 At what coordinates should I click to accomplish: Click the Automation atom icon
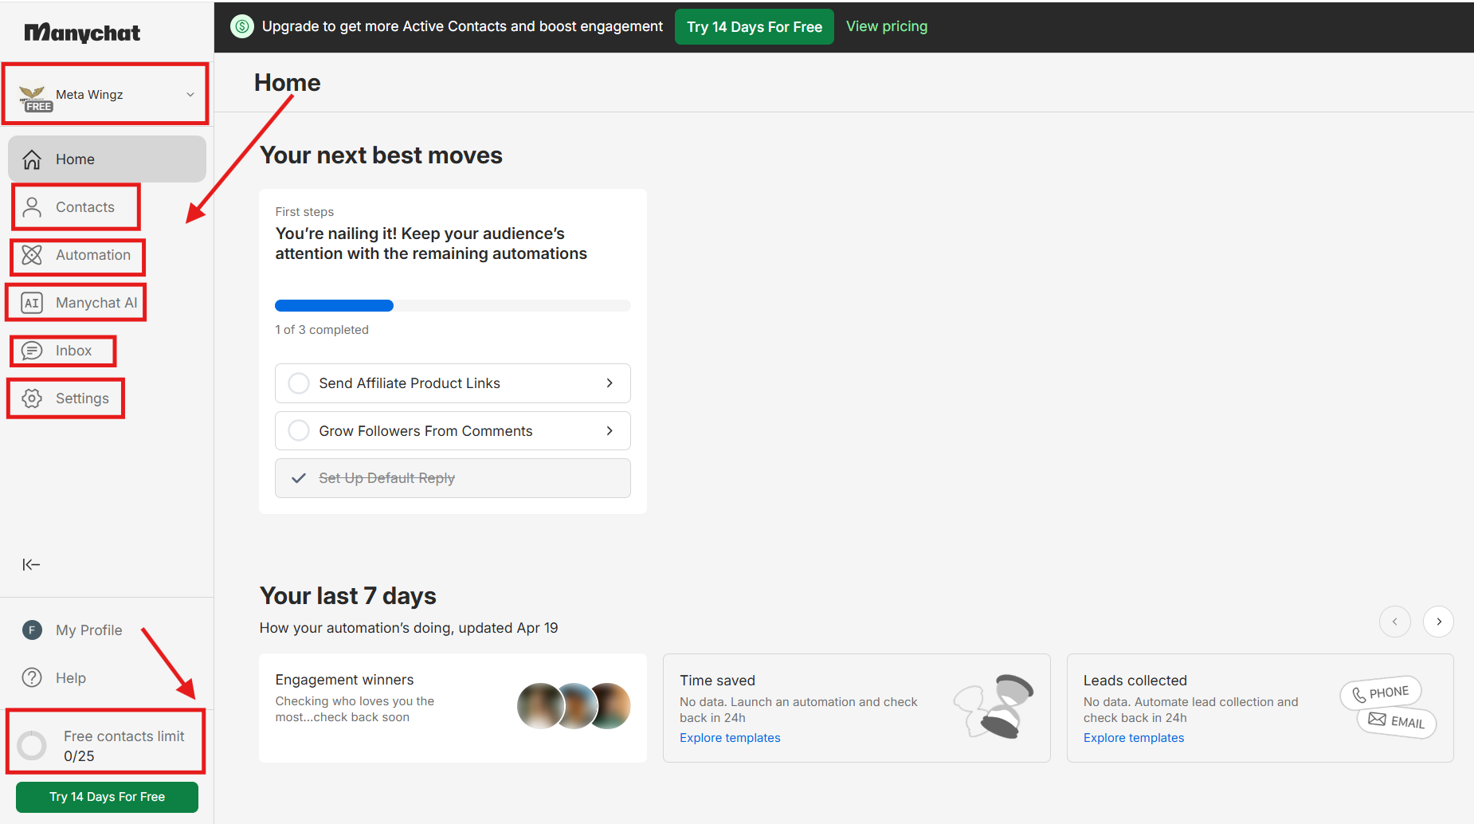[32, 255]
